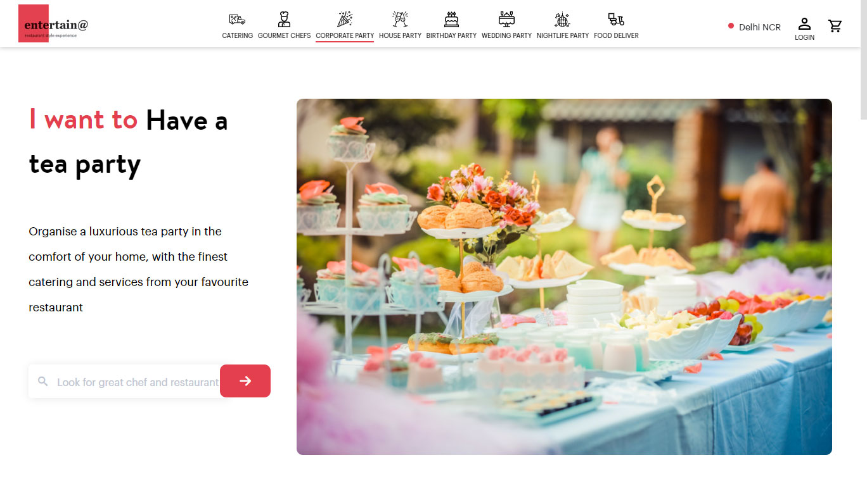This screenshot has height=486, width=867.
Task: Open the Birthday Party cake icon
Action: [451, 19]
